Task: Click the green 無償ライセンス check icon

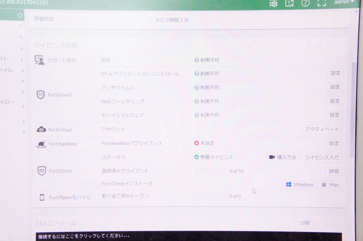Action: pos(197,157)
